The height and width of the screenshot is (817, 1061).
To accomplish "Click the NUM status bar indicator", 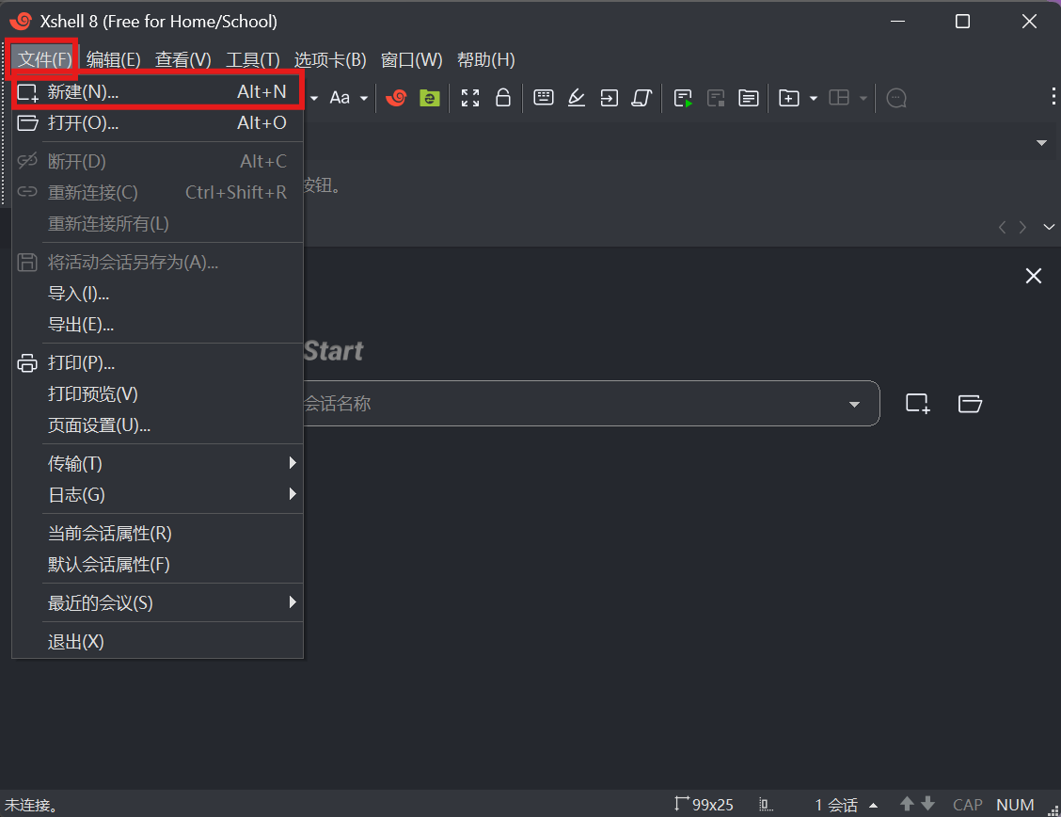I will click(1015, 805).
